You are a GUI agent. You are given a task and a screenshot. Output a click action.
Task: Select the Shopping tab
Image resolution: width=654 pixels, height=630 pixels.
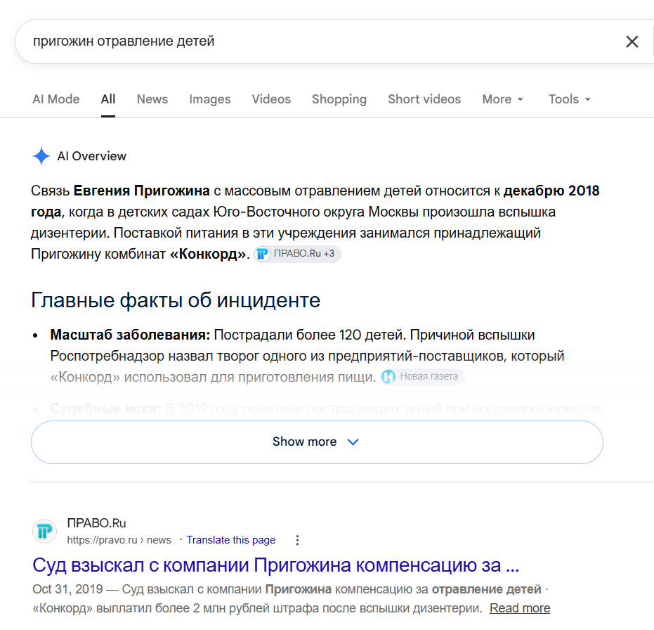(x=339, y=99)
